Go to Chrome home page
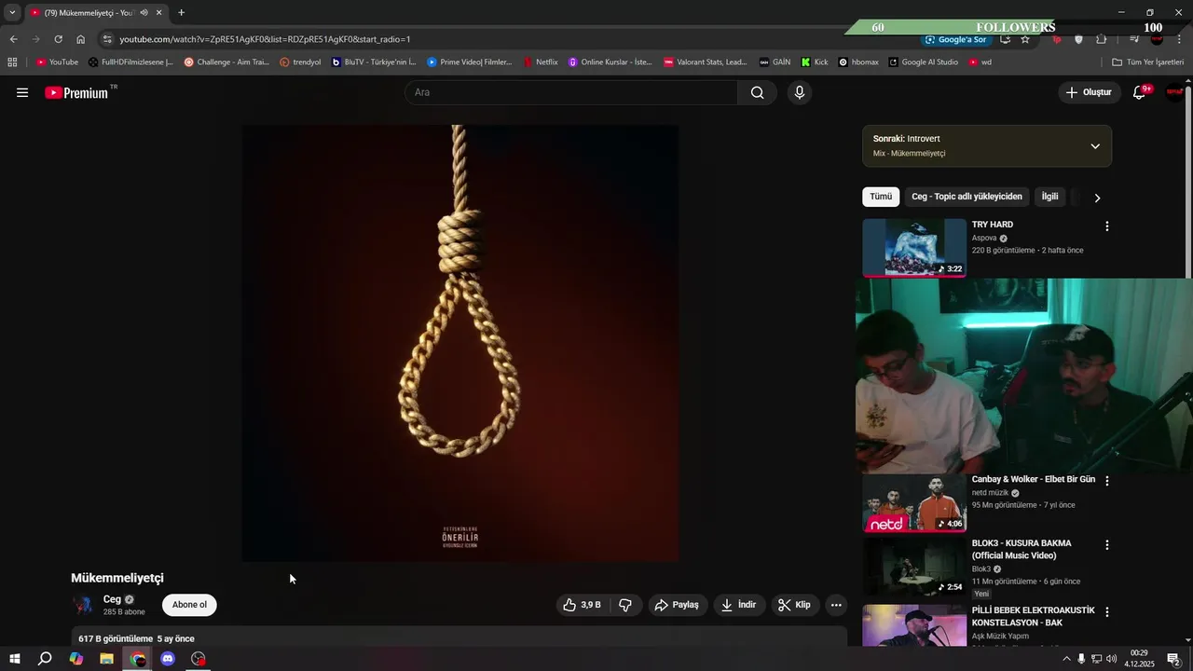This screenshot has height=671, width=1193. (81, 39)
